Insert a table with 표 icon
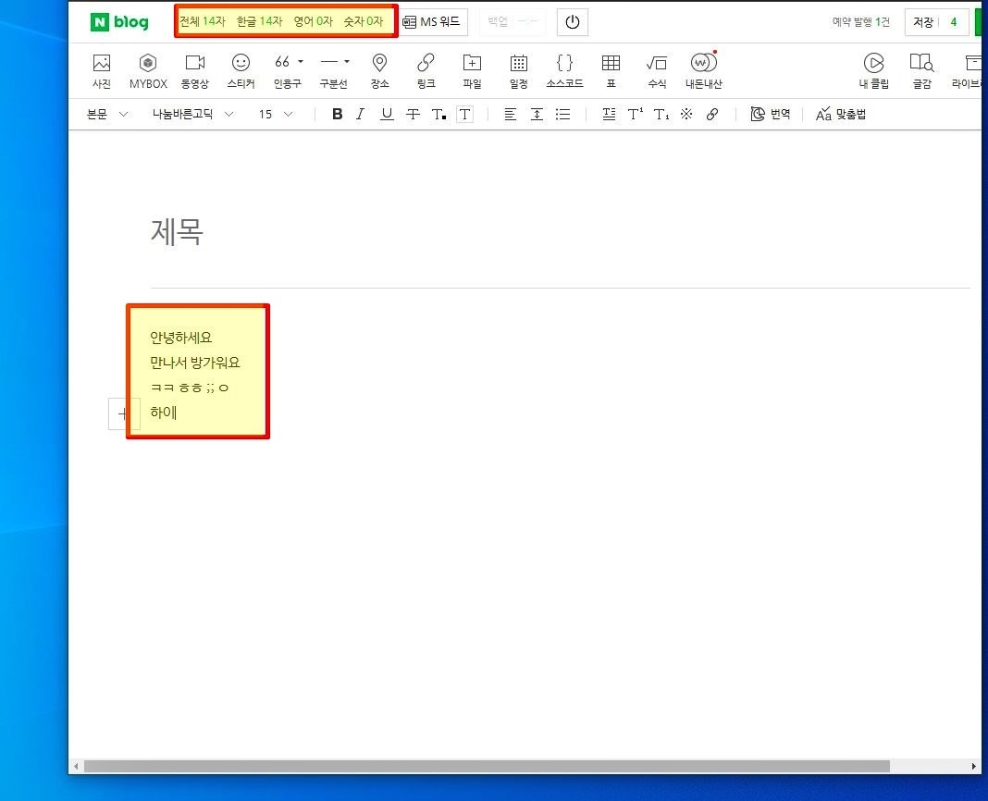This screenshot has height=801, width=988. (x=611, y=70)
